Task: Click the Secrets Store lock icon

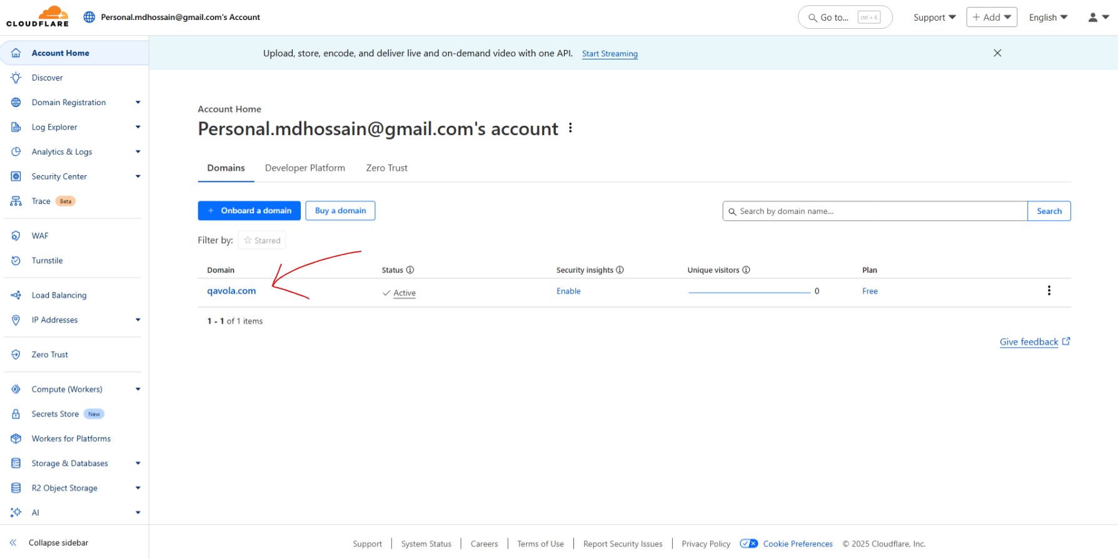Action: [x=16, y=414]
